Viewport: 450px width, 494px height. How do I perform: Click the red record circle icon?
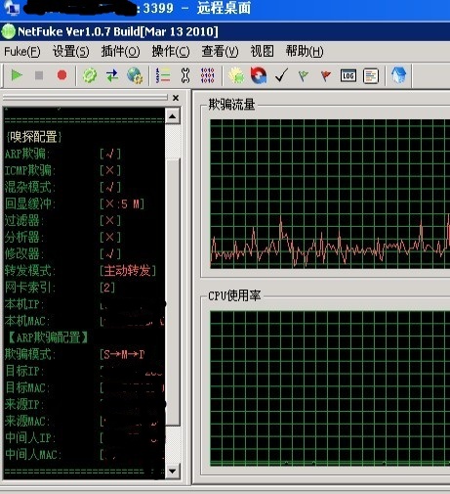pos(61,75)
